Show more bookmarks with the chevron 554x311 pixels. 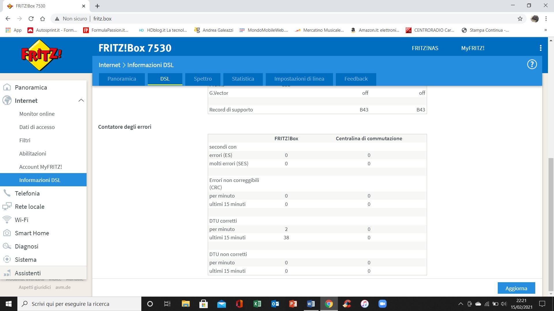545,30
